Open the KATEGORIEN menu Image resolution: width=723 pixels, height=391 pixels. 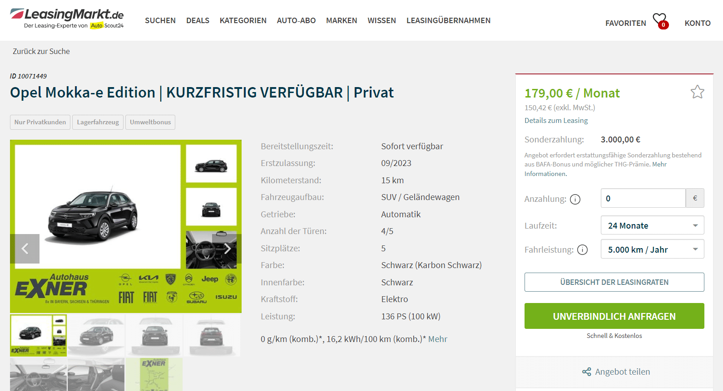(243, 20)
